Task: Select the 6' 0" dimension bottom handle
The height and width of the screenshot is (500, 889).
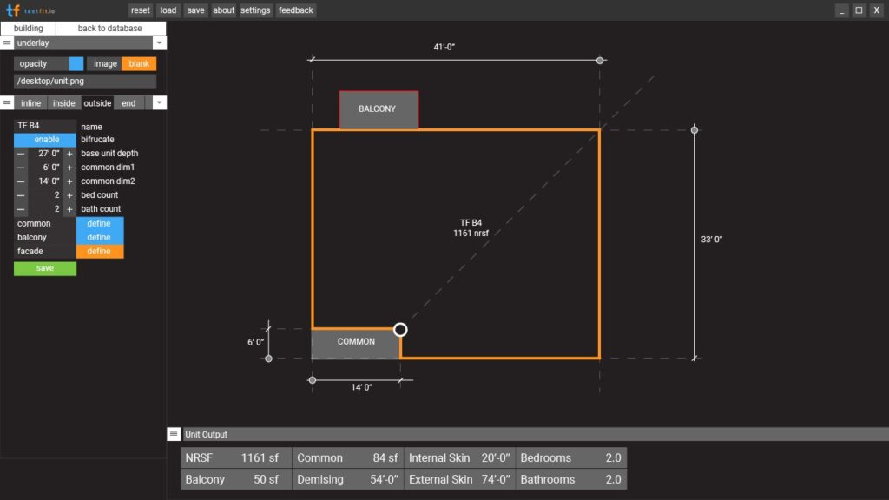Action: [x=269, y=359]
